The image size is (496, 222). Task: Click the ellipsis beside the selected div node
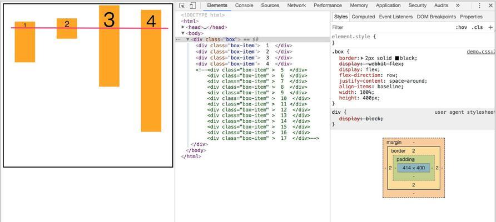point(178,39)
